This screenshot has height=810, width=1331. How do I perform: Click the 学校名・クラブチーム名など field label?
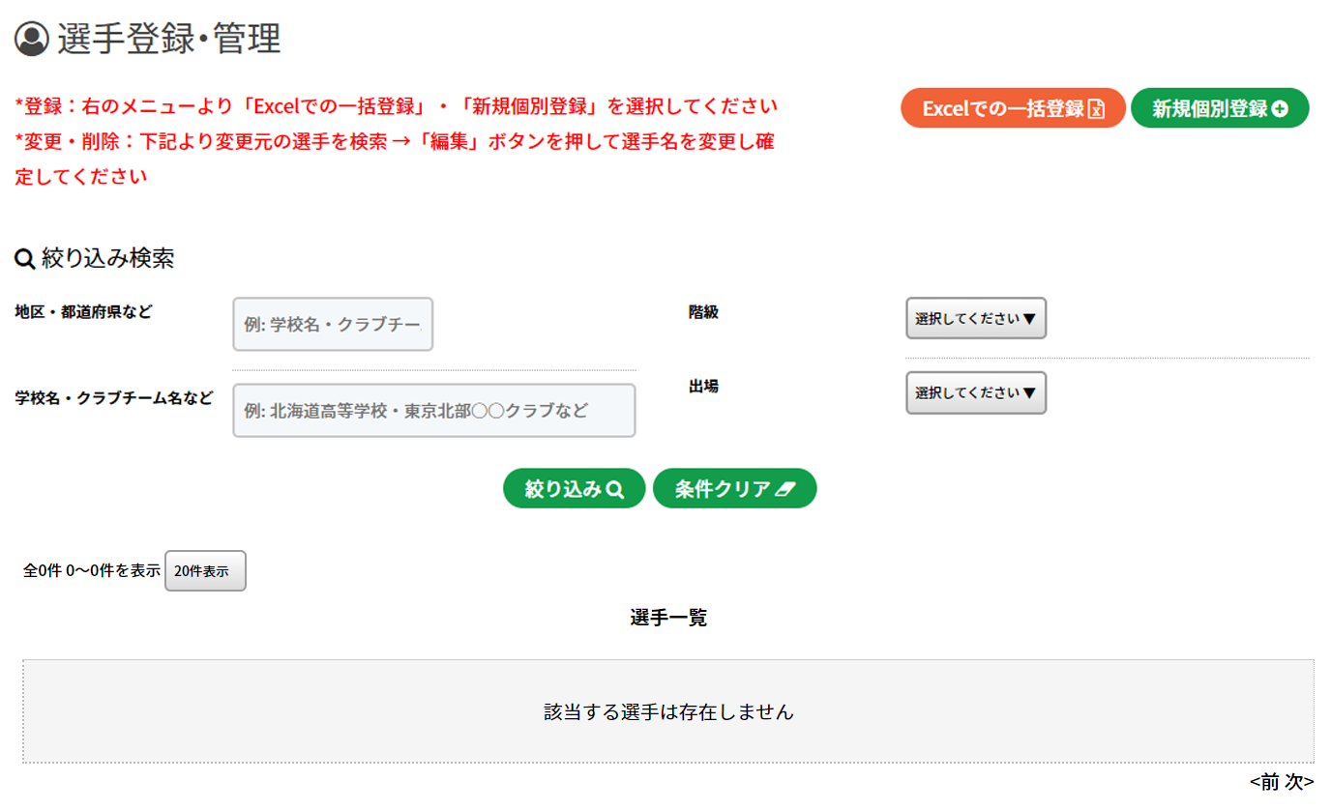click(113, 398)
